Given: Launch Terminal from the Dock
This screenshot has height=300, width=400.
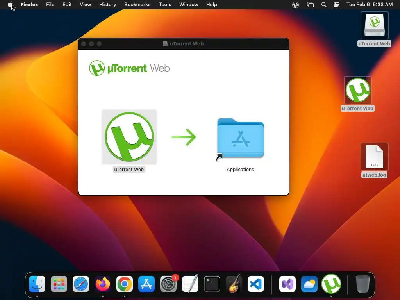Looking at the screenshot, I should [x=212, y=284].
